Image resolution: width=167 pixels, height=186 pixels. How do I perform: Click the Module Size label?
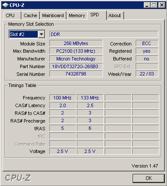pyautogui.click(x=33, y=44)
